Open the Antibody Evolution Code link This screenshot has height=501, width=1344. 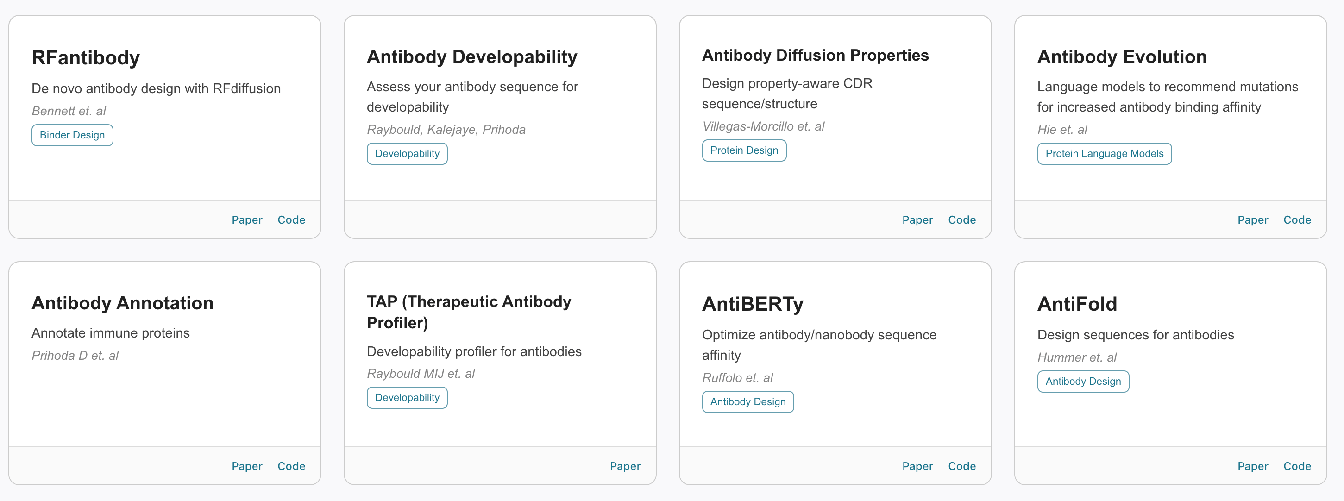[x=1297, y=220]
